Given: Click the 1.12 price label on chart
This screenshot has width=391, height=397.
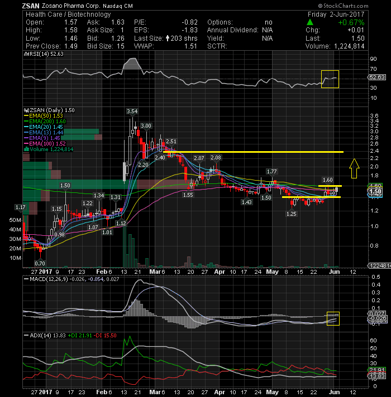Looking at the screenshot, I should [x=121, y=223].
